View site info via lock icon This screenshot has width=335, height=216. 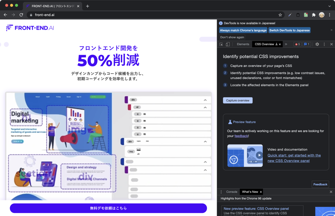pos(31,15)
